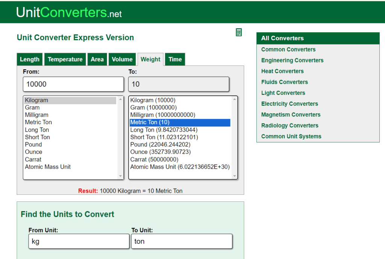The height and width of the screenshot is (259, 385).
Task: Select Kilogram in the From list
Action: point(70,100)
